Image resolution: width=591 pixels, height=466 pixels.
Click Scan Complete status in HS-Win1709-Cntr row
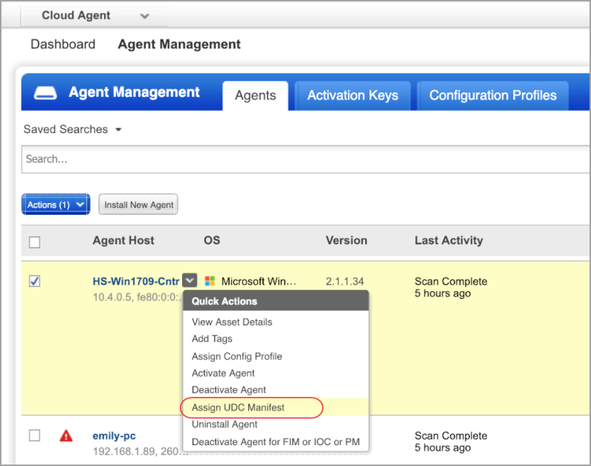450,282
